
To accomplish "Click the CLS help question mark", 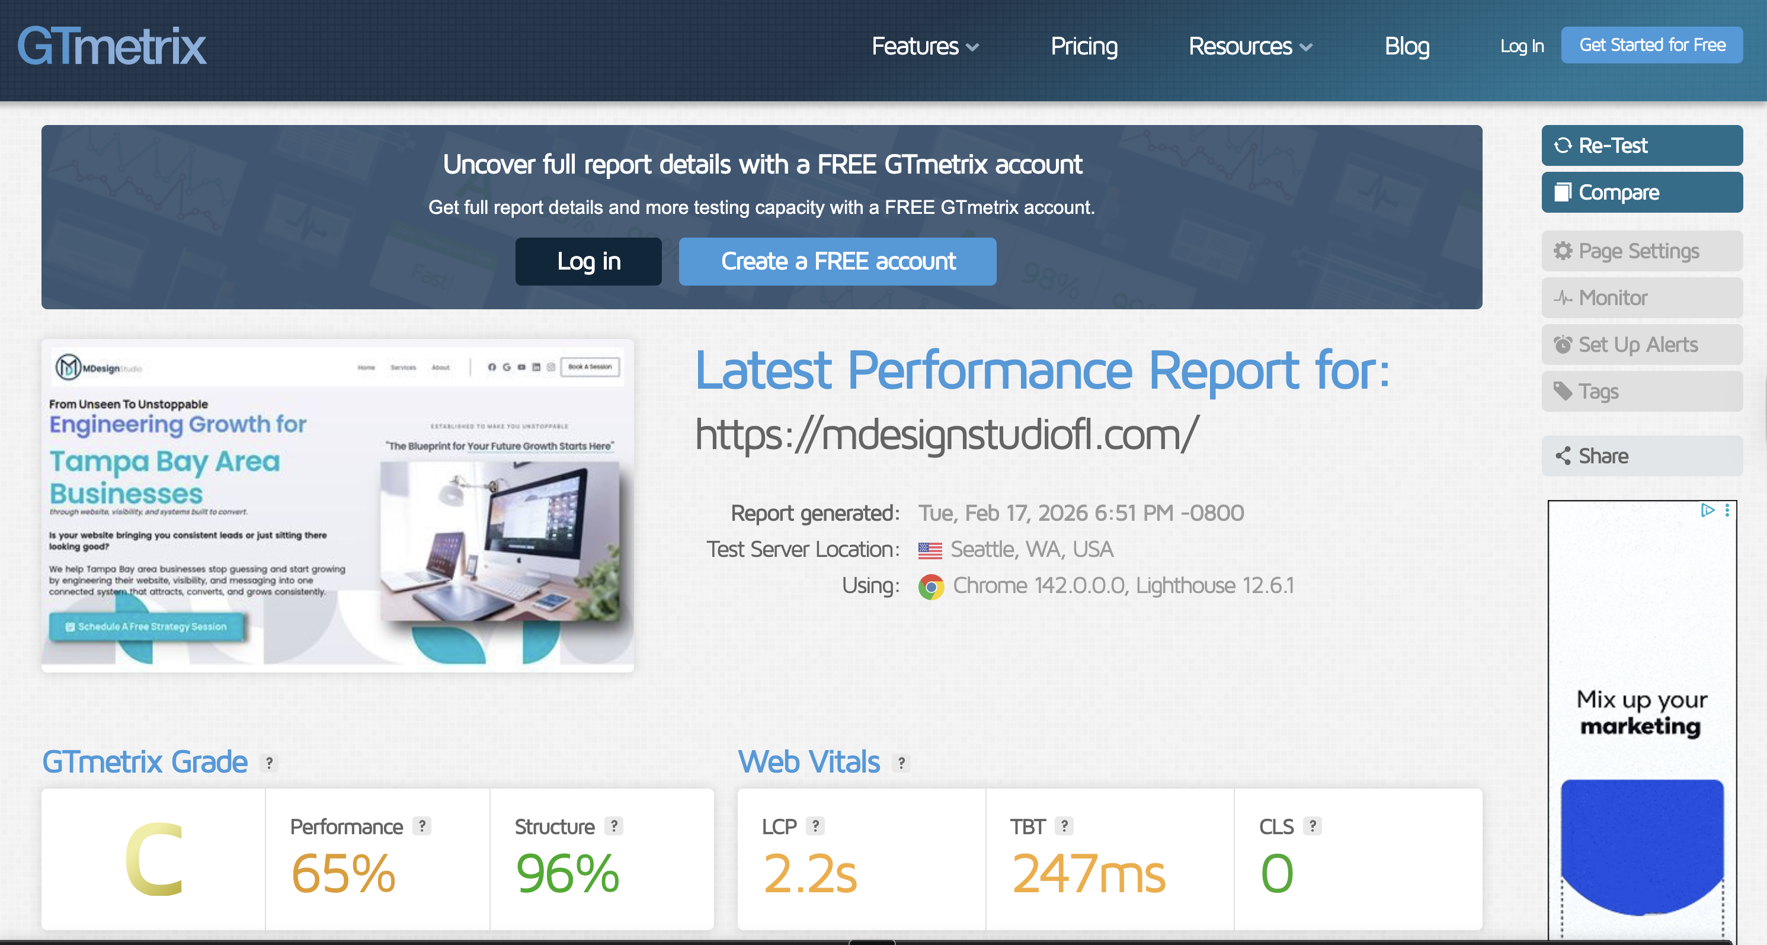I will click(x=1313, y=826).
